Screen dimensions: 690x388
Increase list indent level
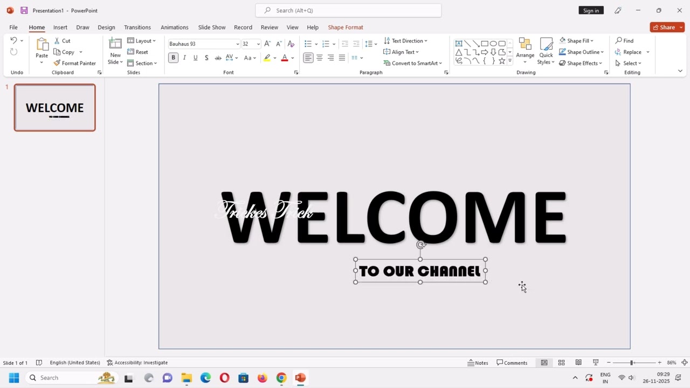point(356,44)
